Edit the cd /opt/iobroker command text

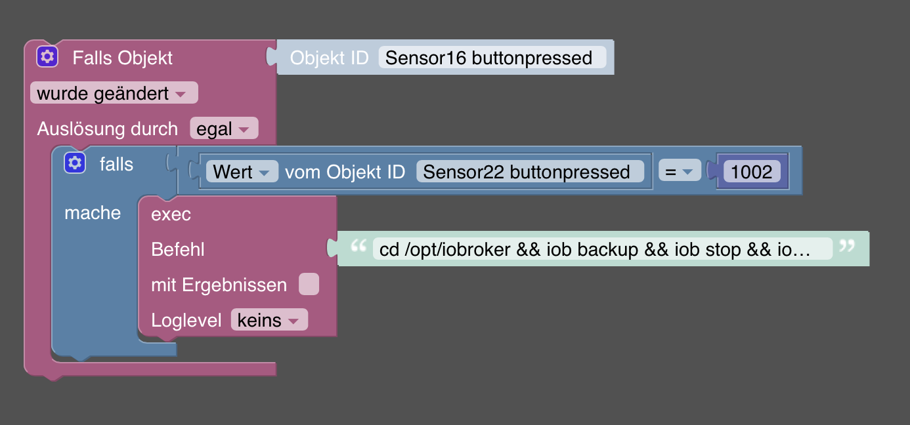[601, 249]
